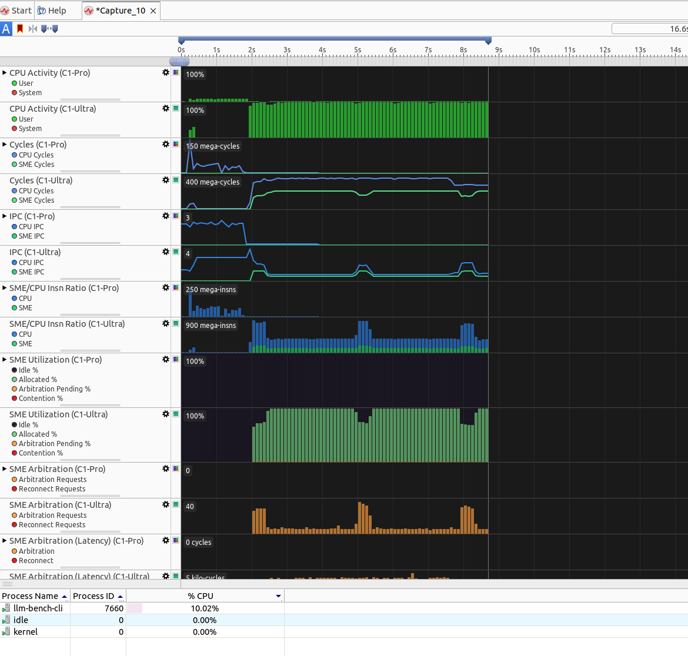Switch to the Start tab
The height and width of the screenshot is (656, 688).
pos(16,11)
